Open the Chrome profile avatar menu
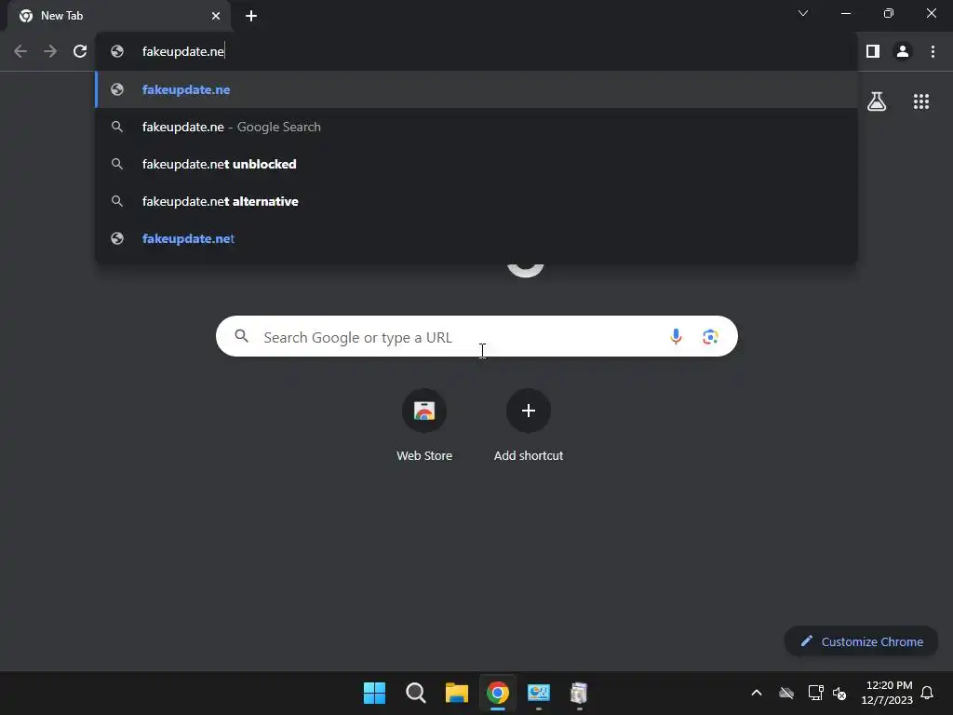Viewport: 953px width, 715px height. [x=903, y=52]
